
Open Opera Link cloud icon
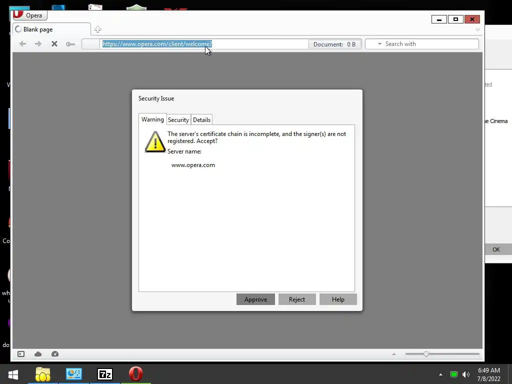[x=38, y=354]
